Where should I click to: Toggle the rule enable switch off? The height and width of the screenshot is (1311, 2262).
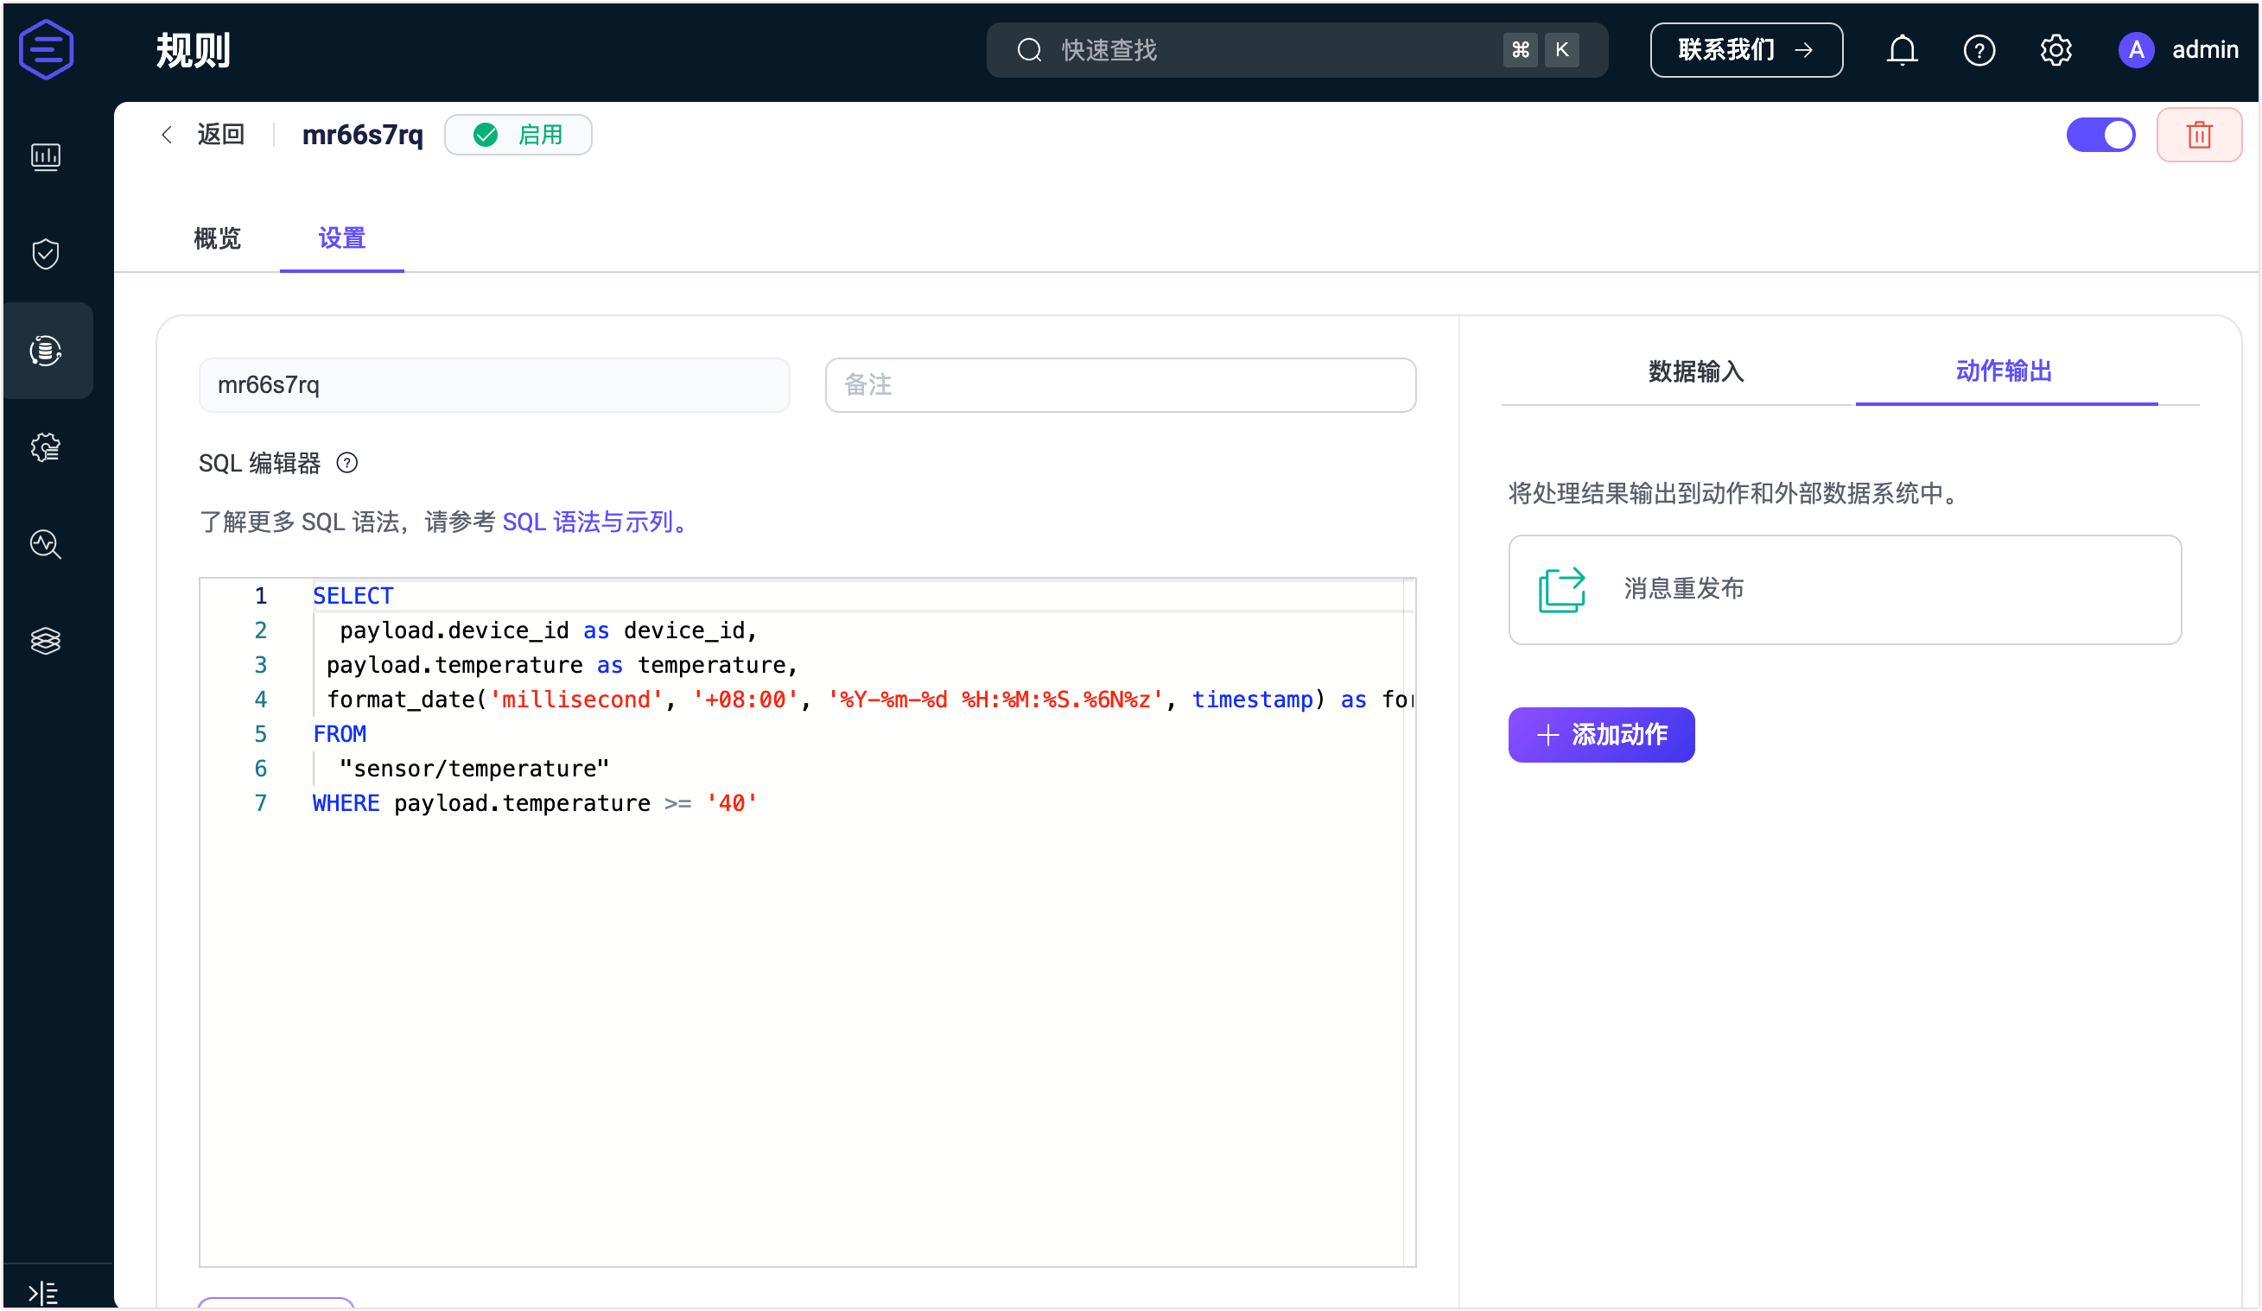pos(2100,136)
